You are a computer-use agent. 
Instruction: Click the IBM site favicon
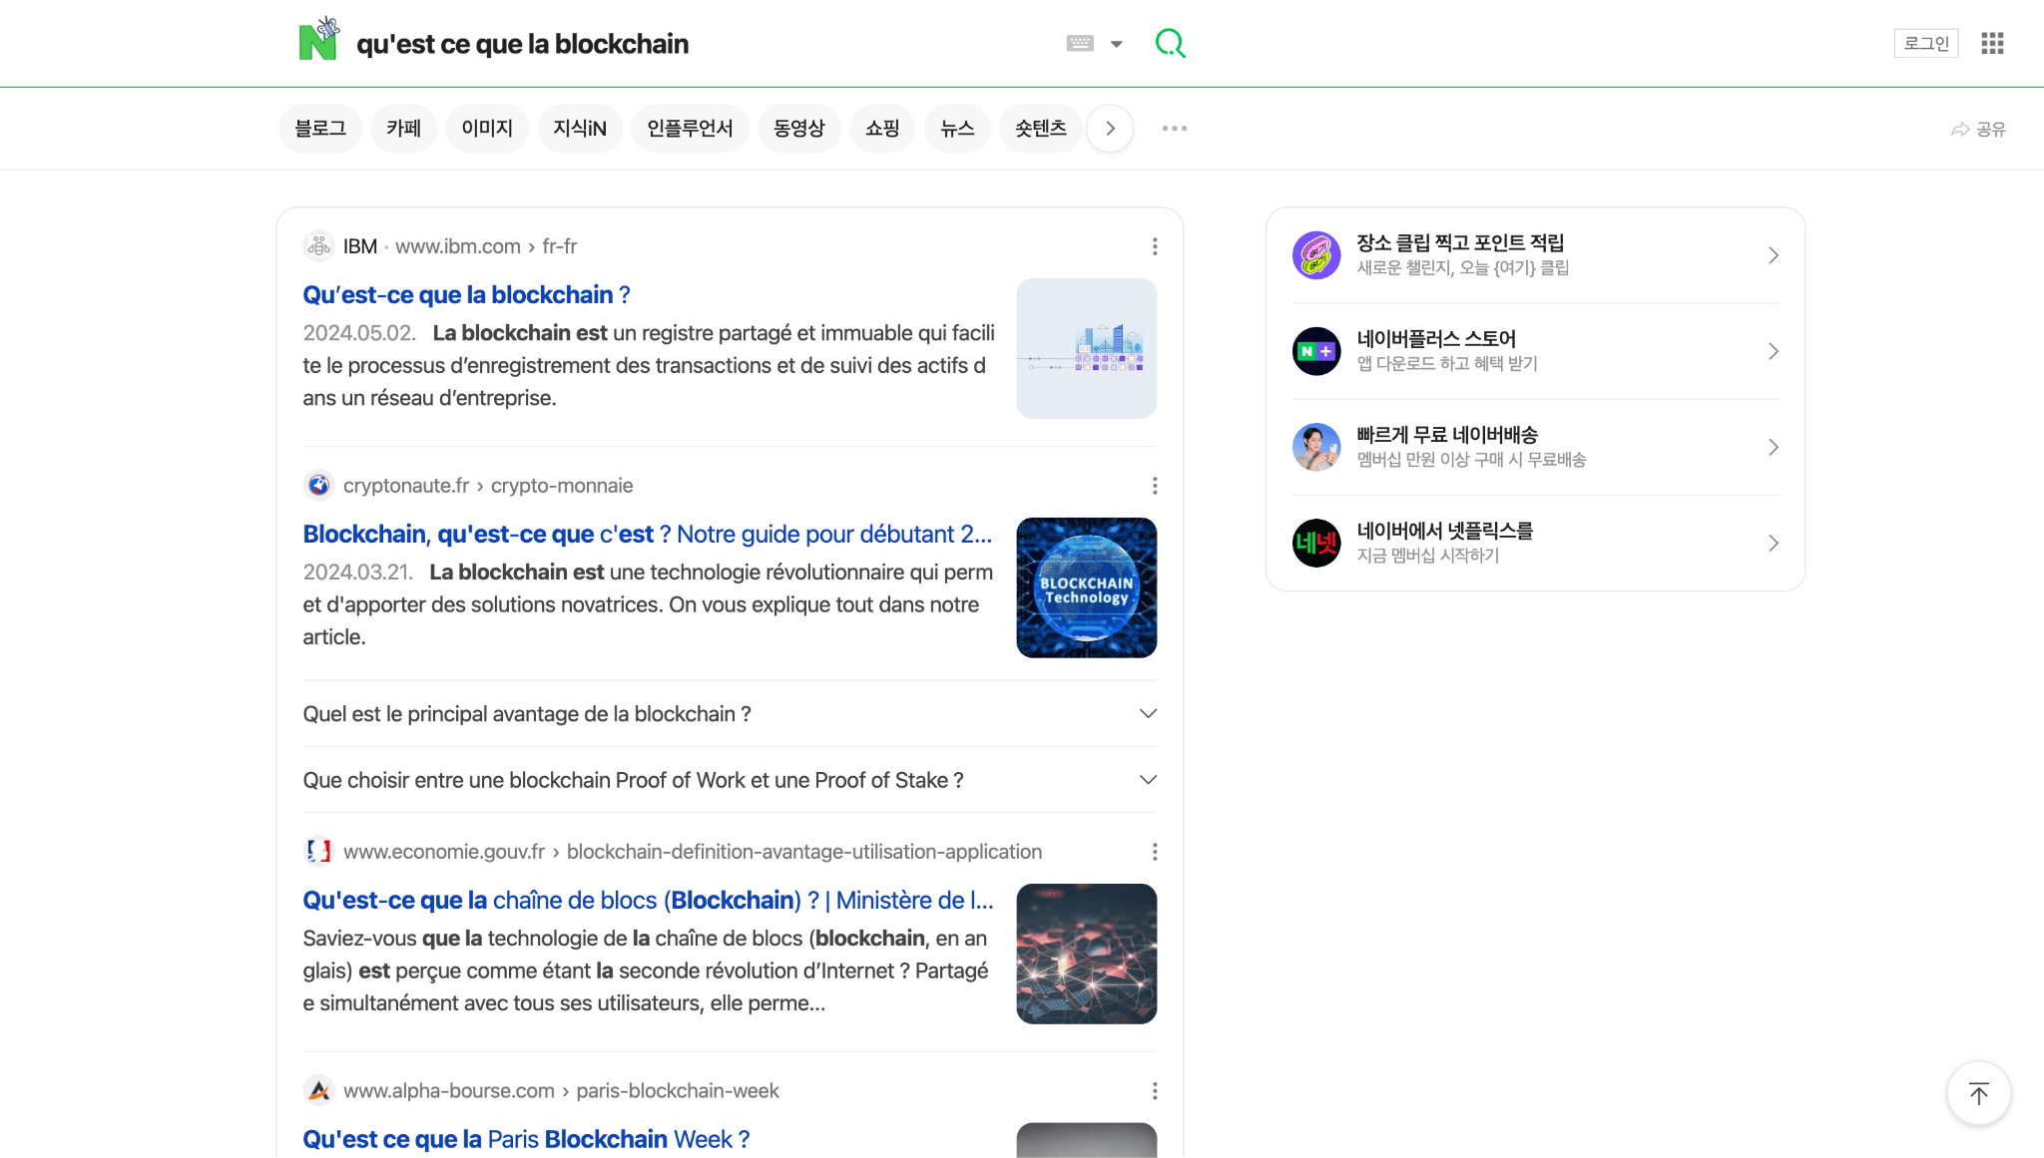(x=318, y=246)
